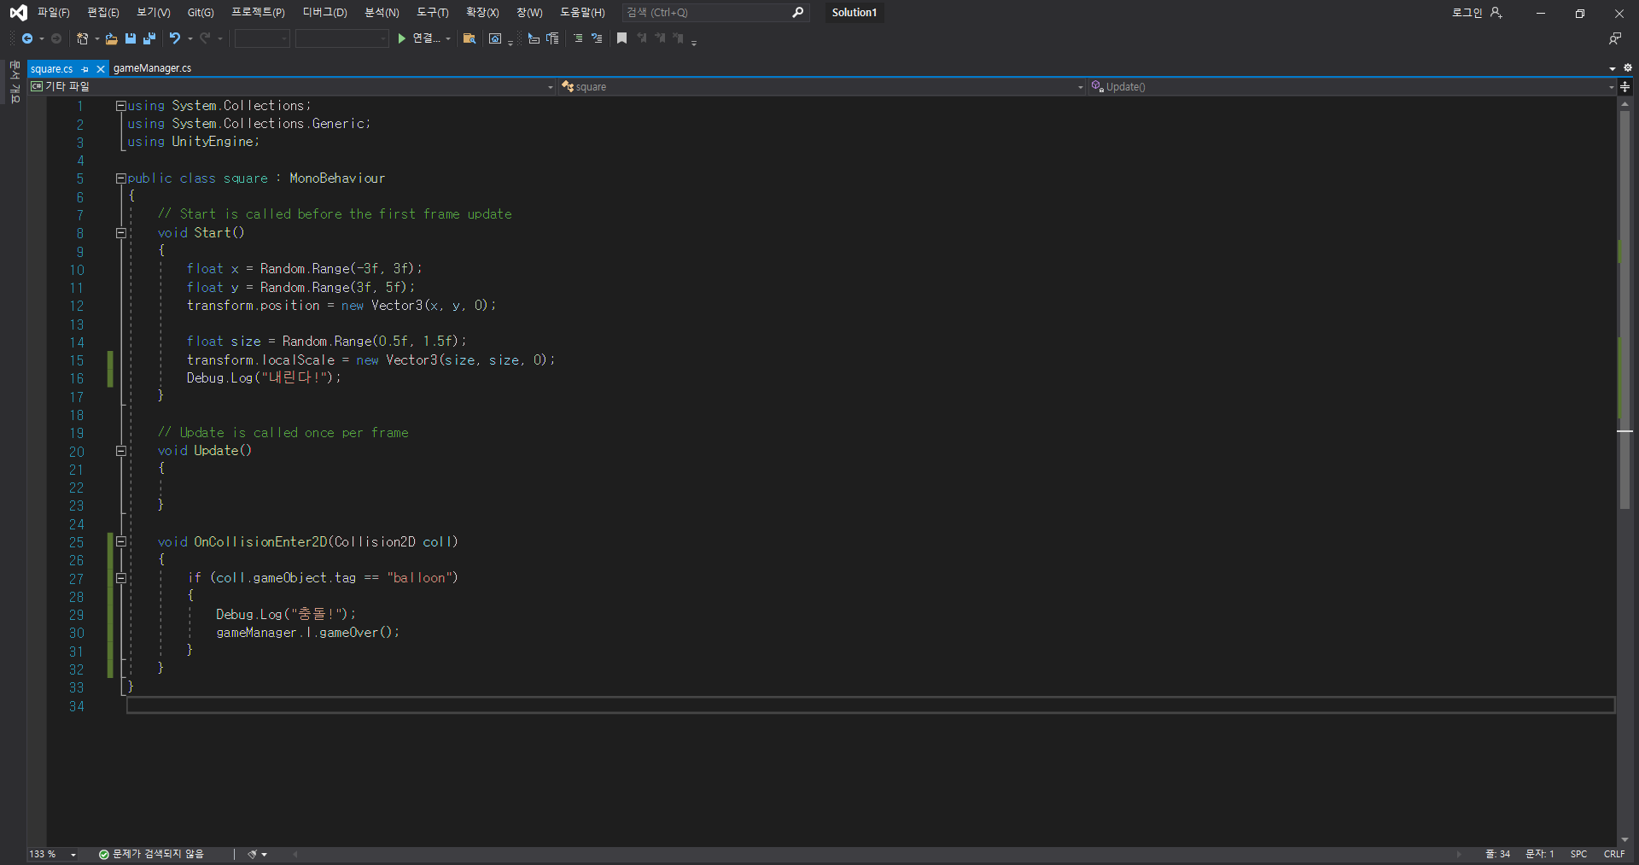
Task: Click the decrease indent toolbar icon
Action: pyautogui.click(x=534, y=38)
